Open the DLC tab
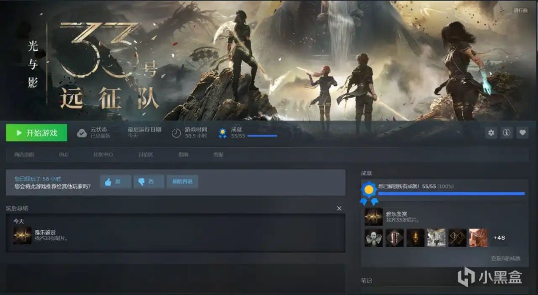 tap(63, 154)
